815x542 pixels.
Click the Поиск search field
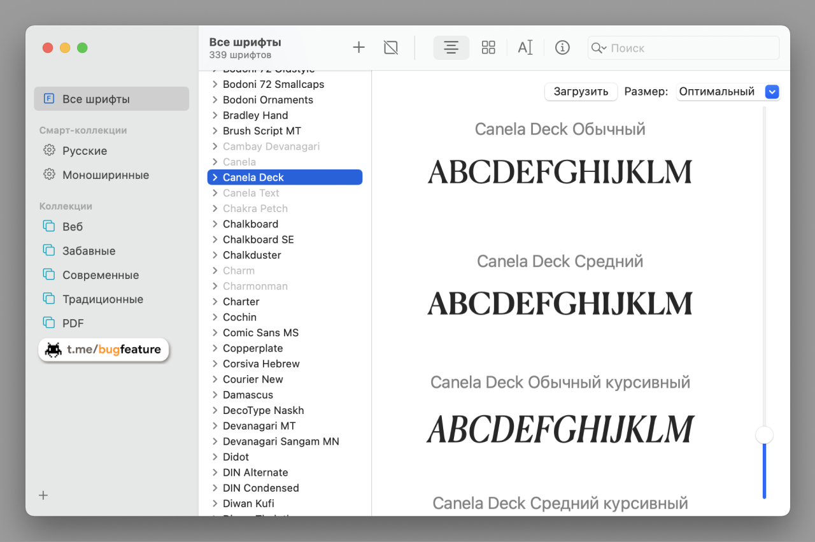tap(691, 48)
